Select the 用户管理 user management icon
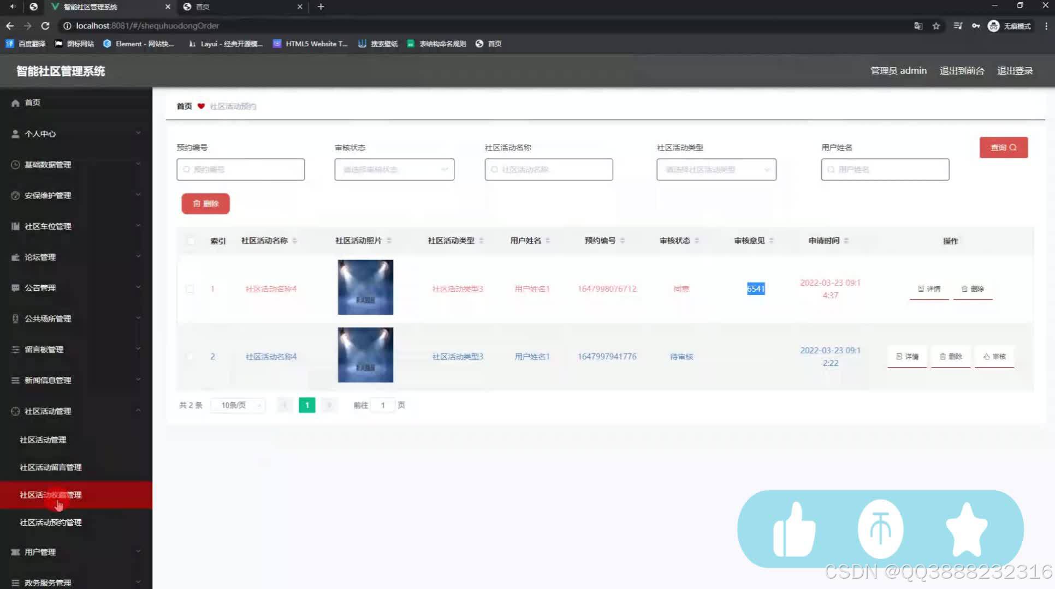 pos(15,552)
